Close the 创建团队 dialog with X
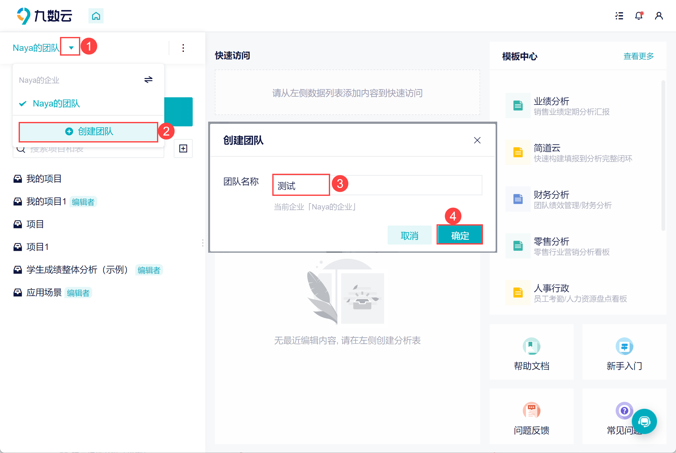The height and width of the screenshot is (453, 676). pyautogui.click(x=477, y=140)
